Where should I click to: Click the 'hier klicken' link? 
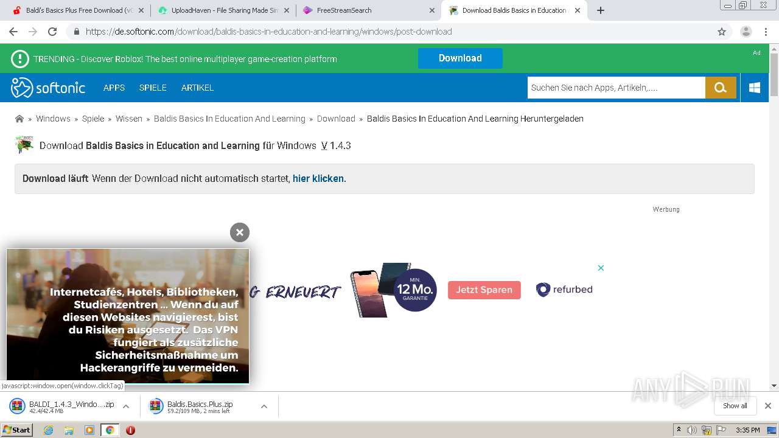point(318,179)
